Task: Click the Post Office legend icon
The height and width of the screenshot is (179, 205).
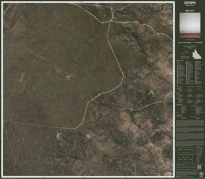Action: coord(187,75)
